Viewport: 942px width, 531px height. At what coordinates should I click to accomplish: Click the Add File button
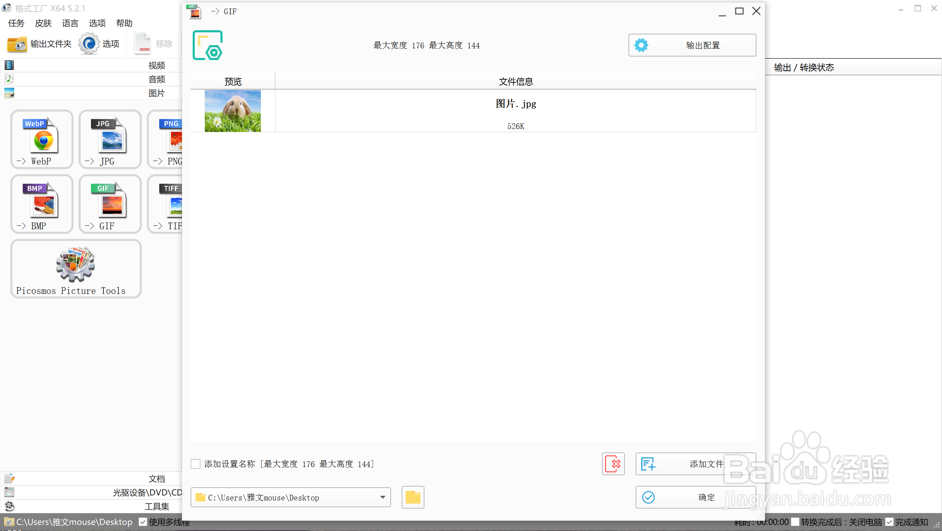tap(695, 464)
